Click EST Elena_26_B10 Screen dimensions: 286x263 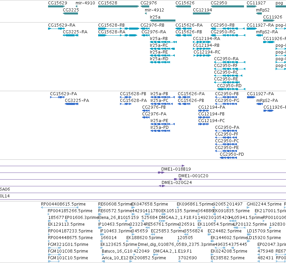[x=112, y=218]
